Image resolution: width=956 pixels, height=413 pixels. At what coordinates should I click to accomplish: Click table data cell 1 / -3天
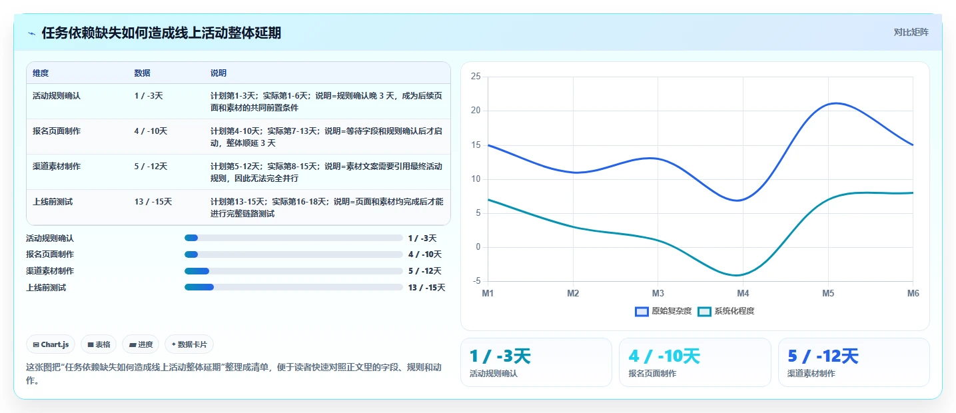click(x=149, y=96)
